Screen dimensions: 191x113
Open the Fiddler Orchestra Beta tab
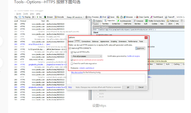[x=155, y=21]
